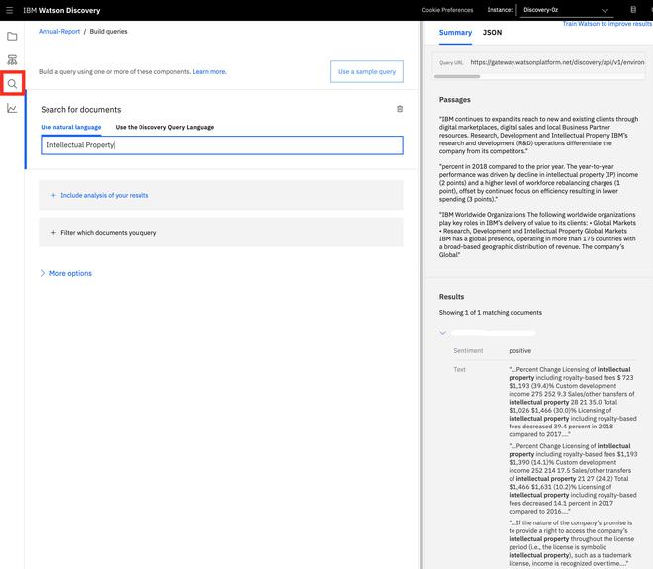Expand Filter which documents you query
653x569 pixels.
[x=221, y=232]
